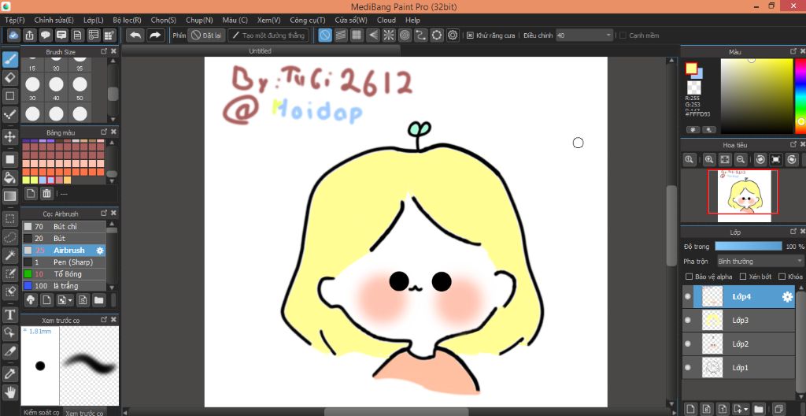This screenshot has width=806, height=416.
Task: Enable the Canh mềm checkbox
Action: coord(623,35)
